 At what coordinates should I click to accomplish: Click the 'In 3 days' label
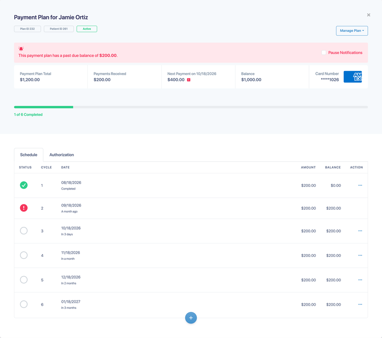point(67,234)
